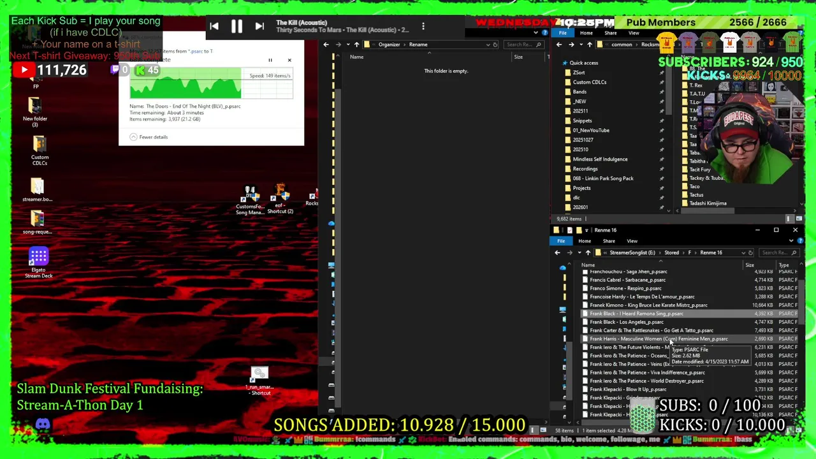
Task: Pause the file move operation
Action: pyautogui.click(x=270, y=61)
